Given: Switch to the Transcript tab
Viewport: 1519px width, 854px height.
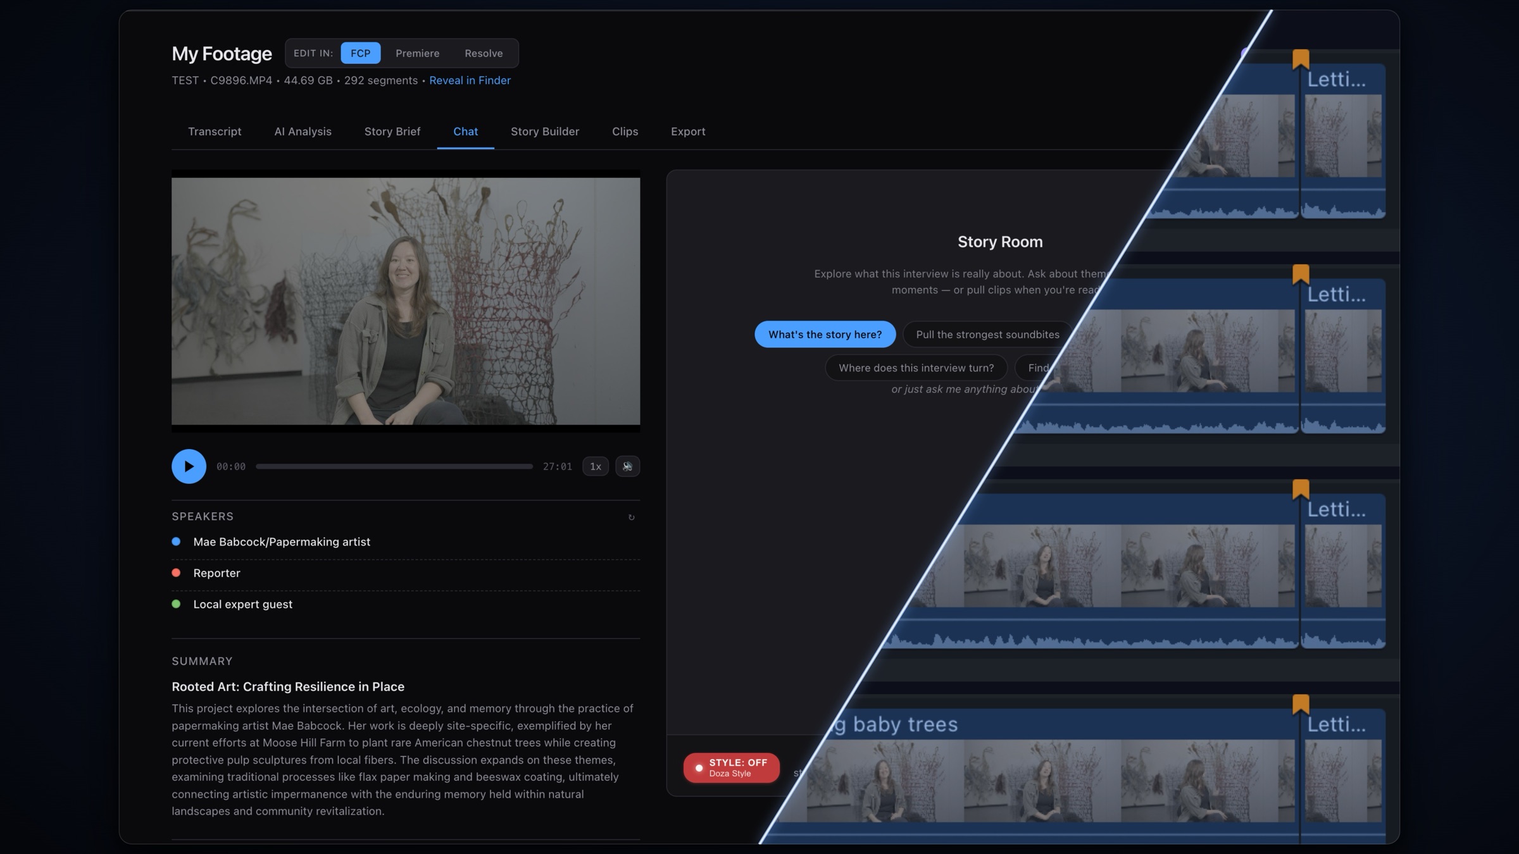Looking at the screenshot, I should click(x=215, y=132).
